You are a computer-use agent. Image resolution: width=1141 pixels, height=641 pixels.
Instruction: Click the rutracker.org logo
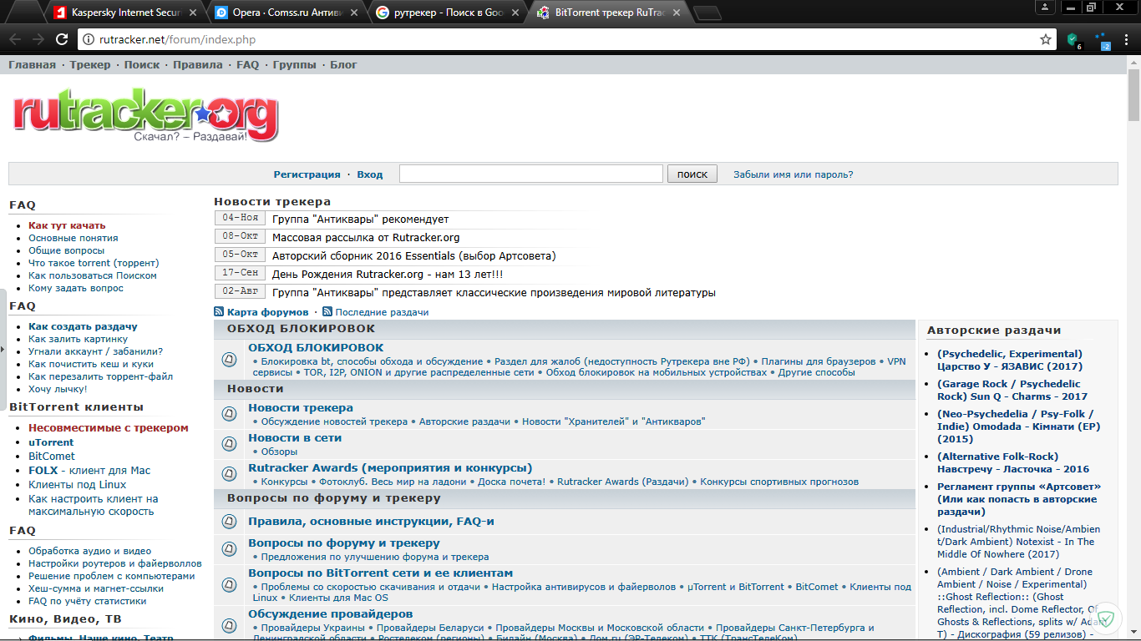145,116
